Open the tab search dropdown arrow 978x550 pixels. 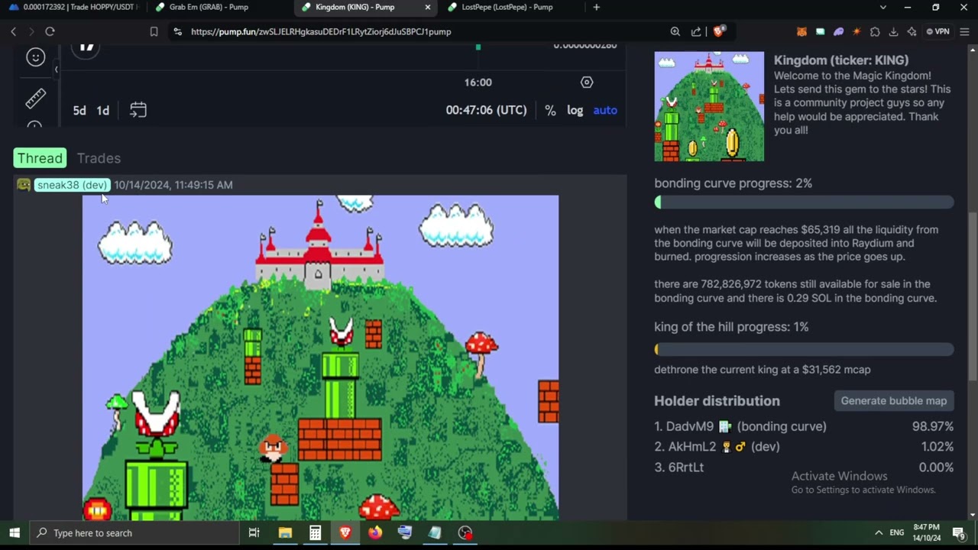tap(883, 8)
